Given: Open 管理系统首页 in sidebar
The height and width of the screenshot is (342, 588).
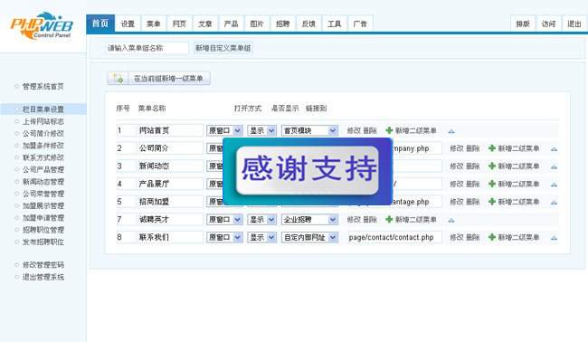Looking at the screenshot, I should [x=43, y=86].
